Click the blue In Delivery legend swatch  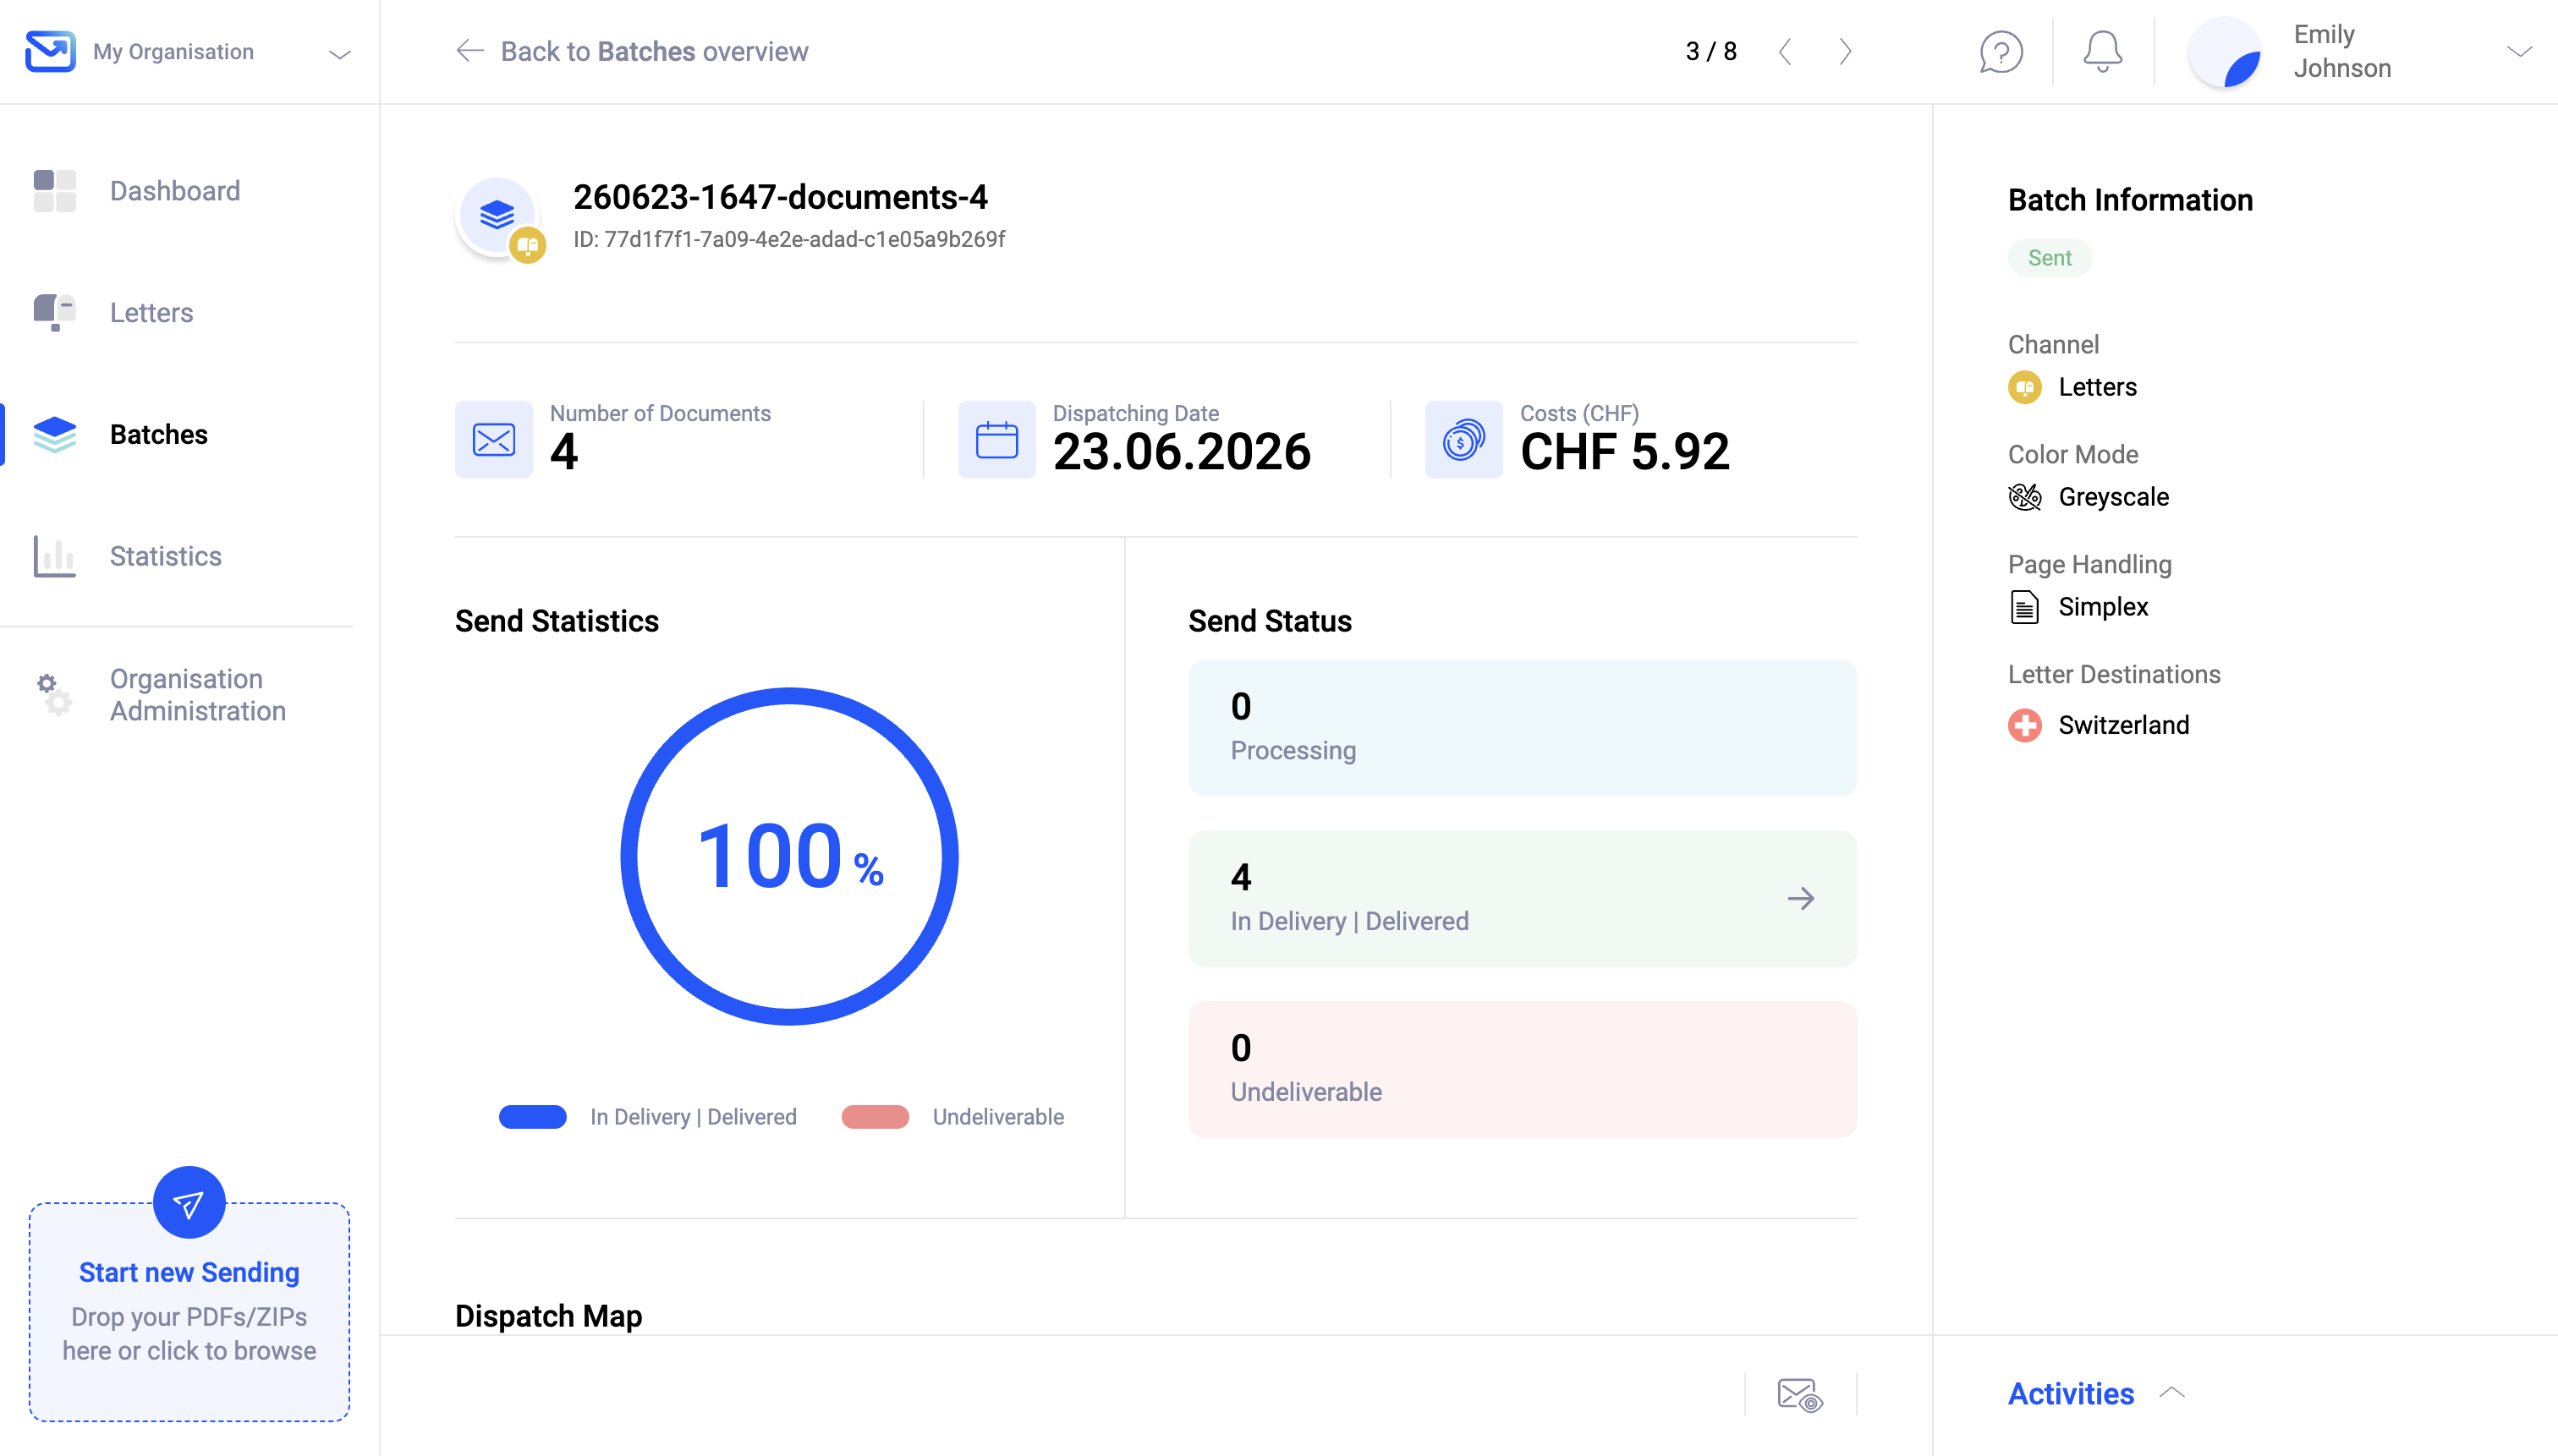[532, 1117]
